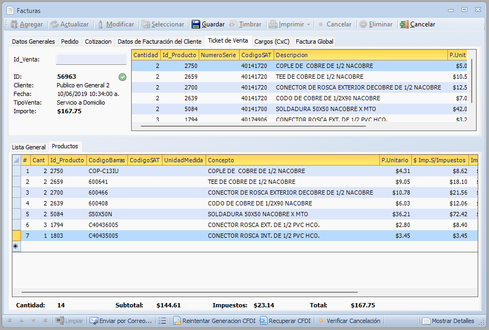Click the list view icon in bottom bar
Viewport: 489px width, 330px height.
click(162, 321)
